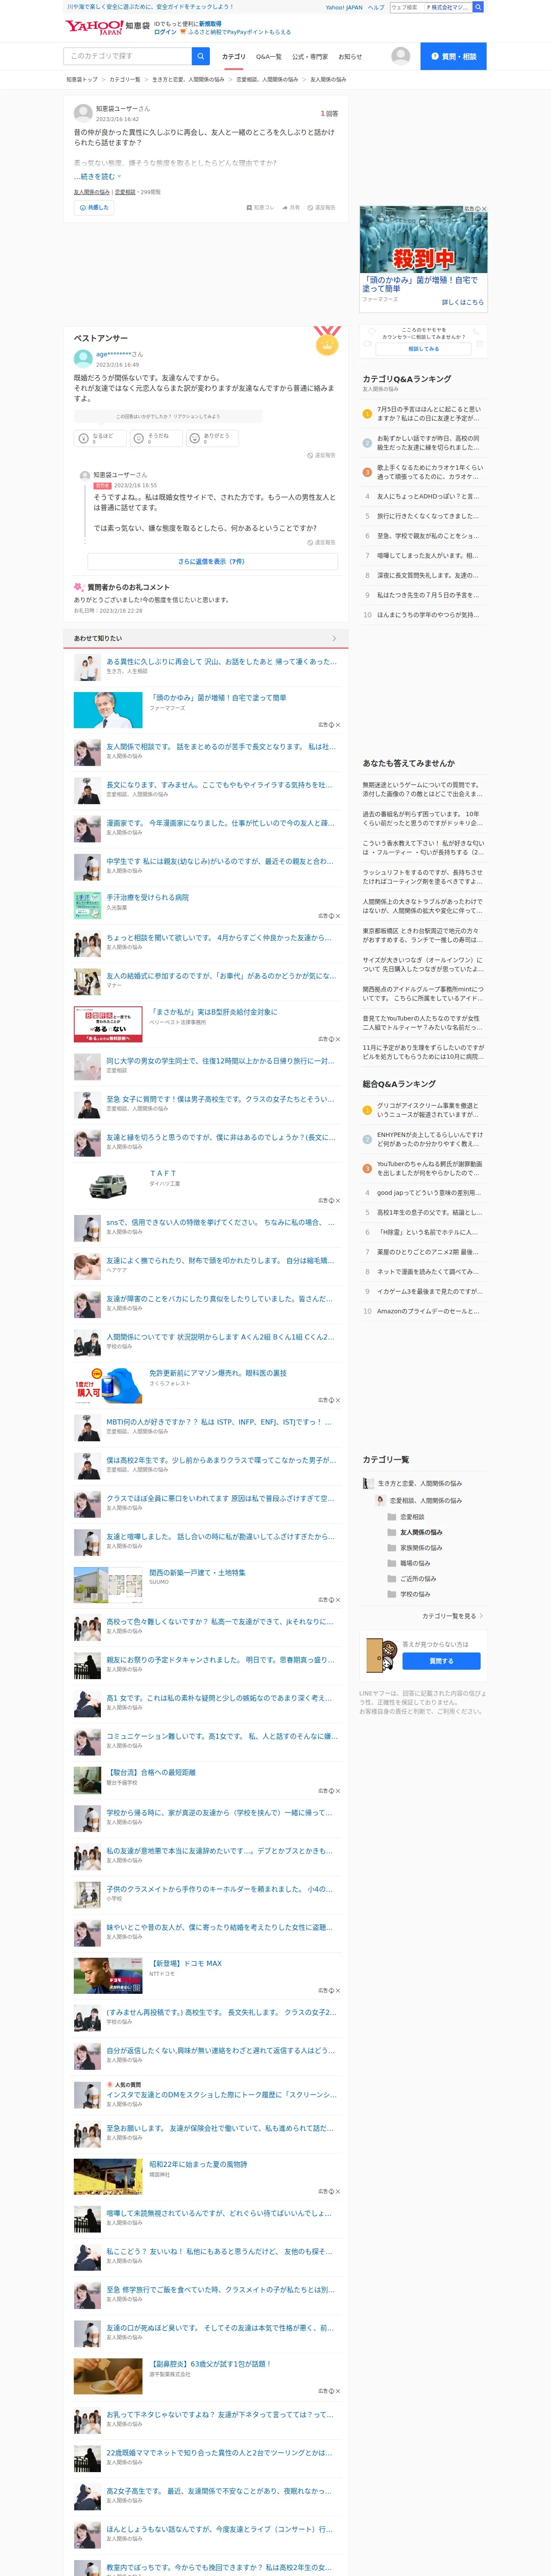Open 恋愛相談、人間関係の悩み breadcrumb
The image size is (551, 2576).
267,79
